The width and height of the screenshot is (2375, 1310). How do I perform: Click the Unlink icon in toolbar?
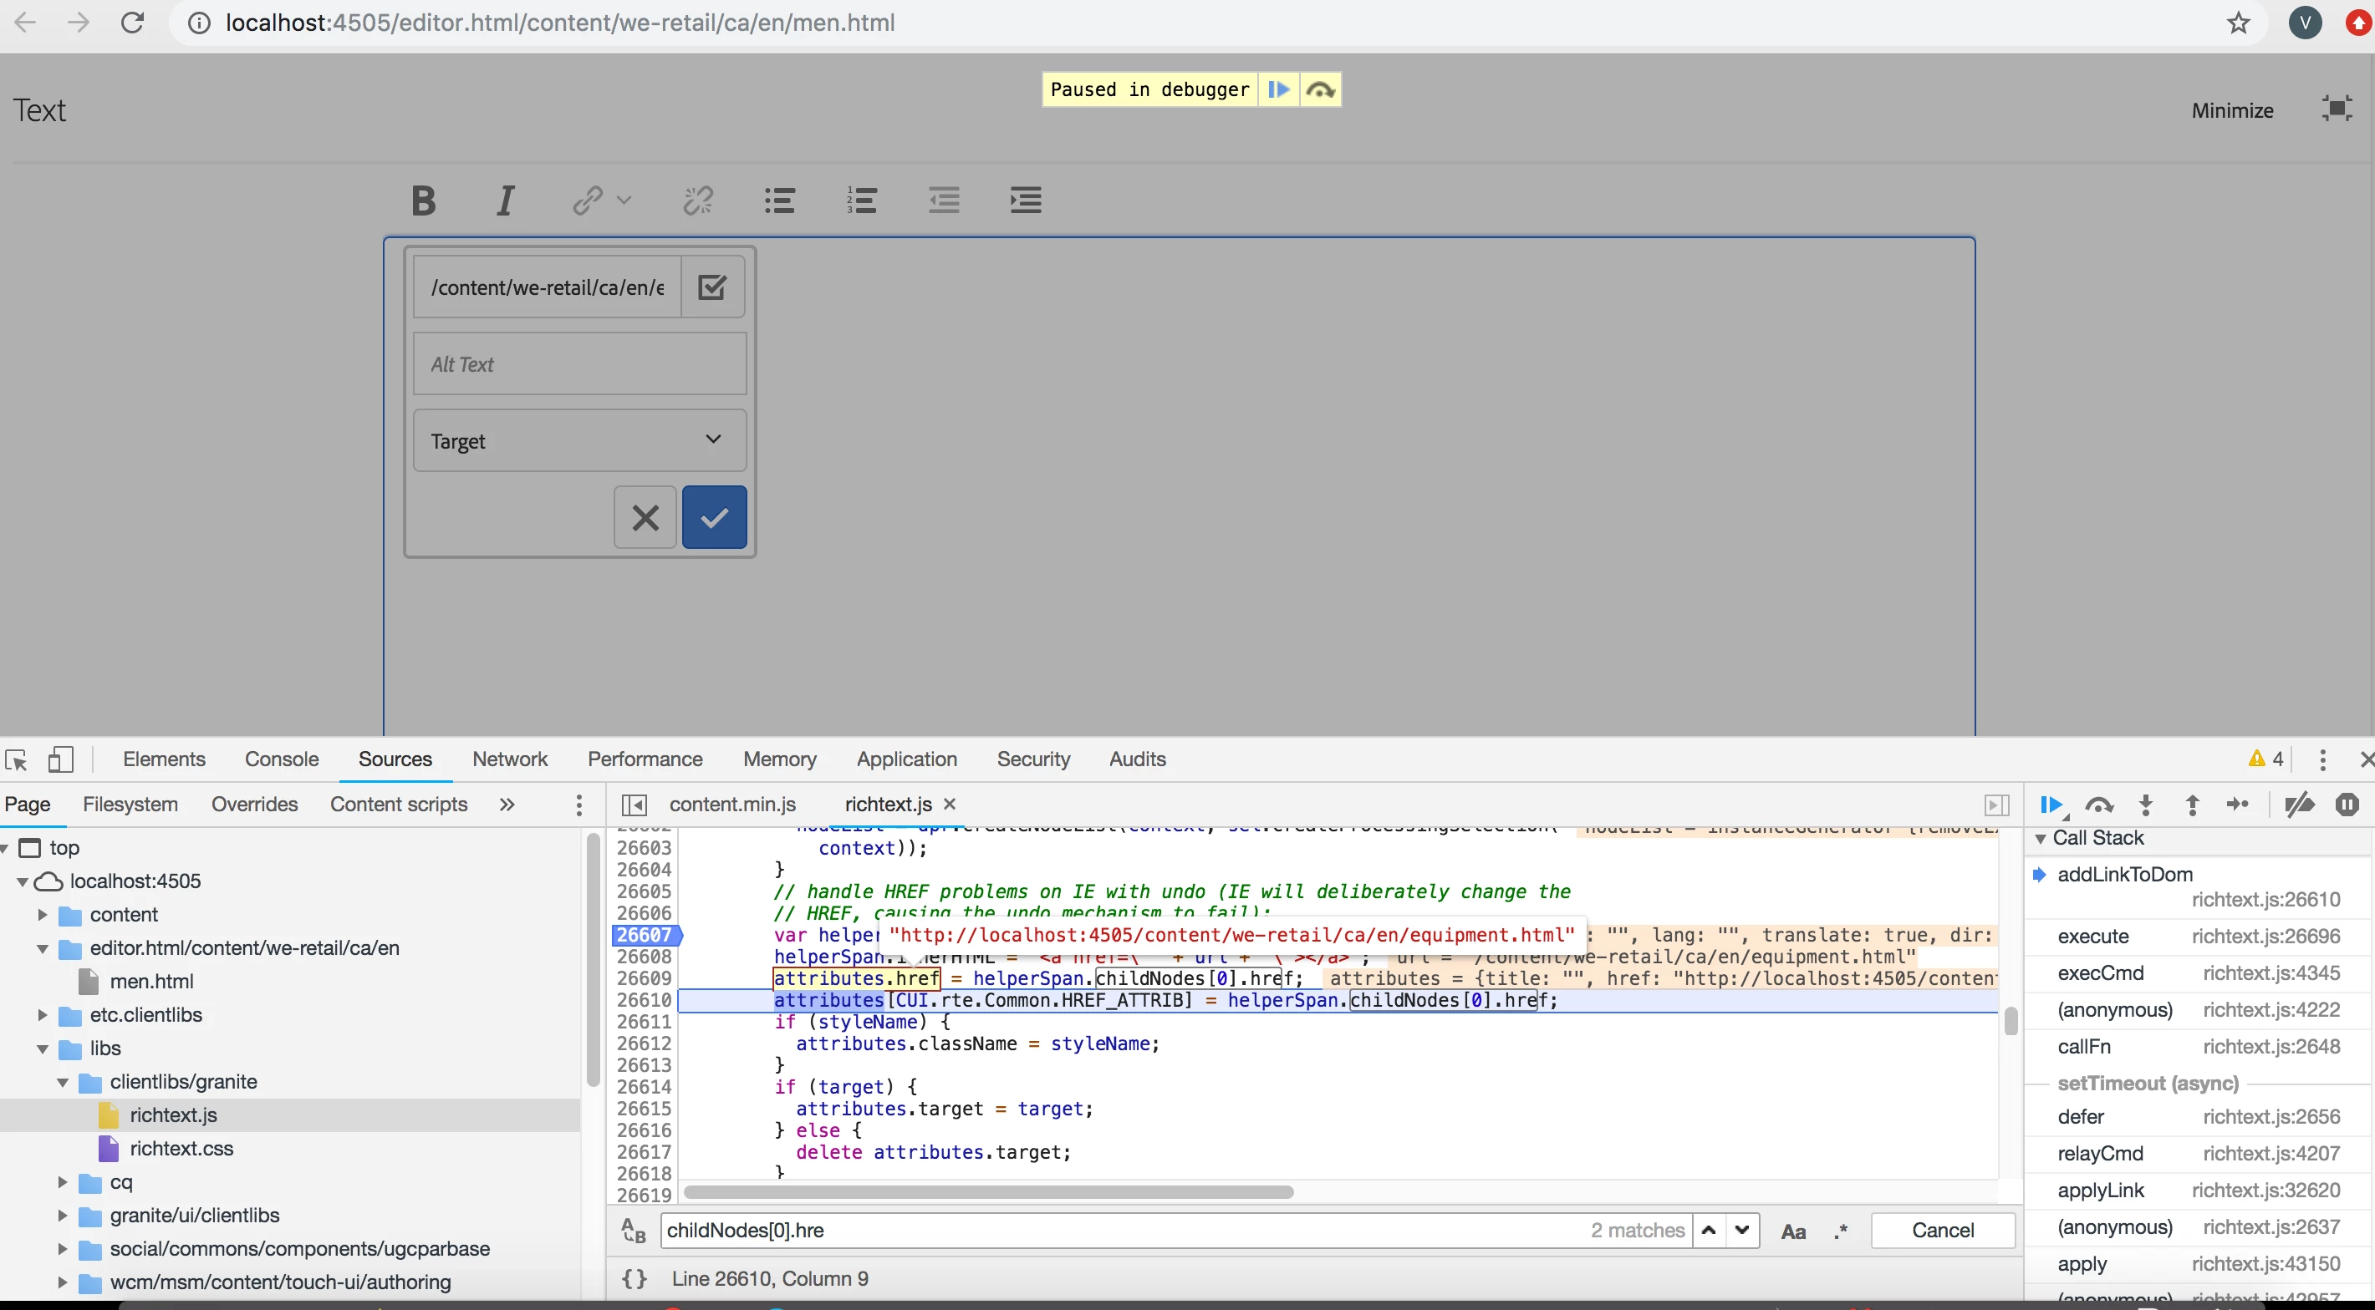click(x=698, y=200)
